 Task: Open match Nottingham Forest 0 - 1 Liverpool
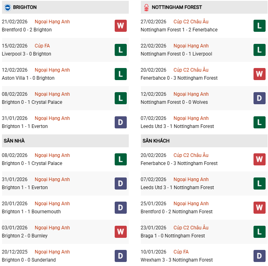click(176, 54)
